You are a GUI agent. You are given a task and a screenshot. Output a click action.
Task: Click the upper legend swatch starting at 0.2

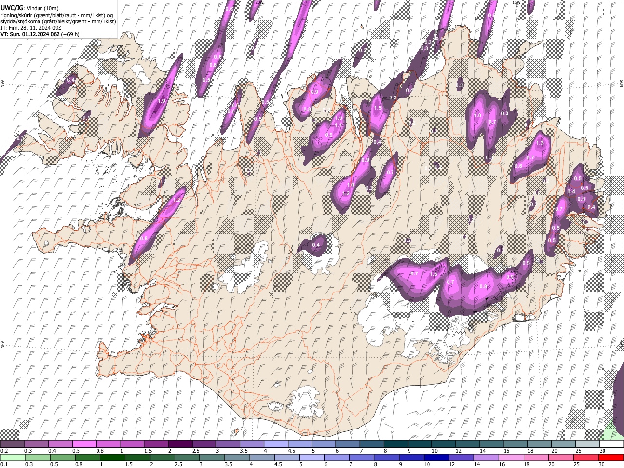tap(13, 444)
